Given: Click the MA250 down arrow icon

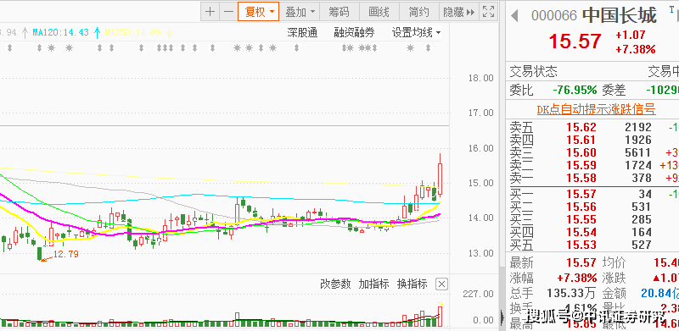Looking at the screenshot, I should 169,32.
